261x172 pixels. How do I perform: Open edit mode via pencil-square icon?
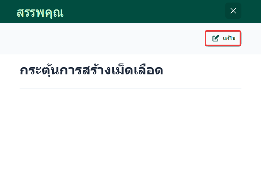[216, 38]
